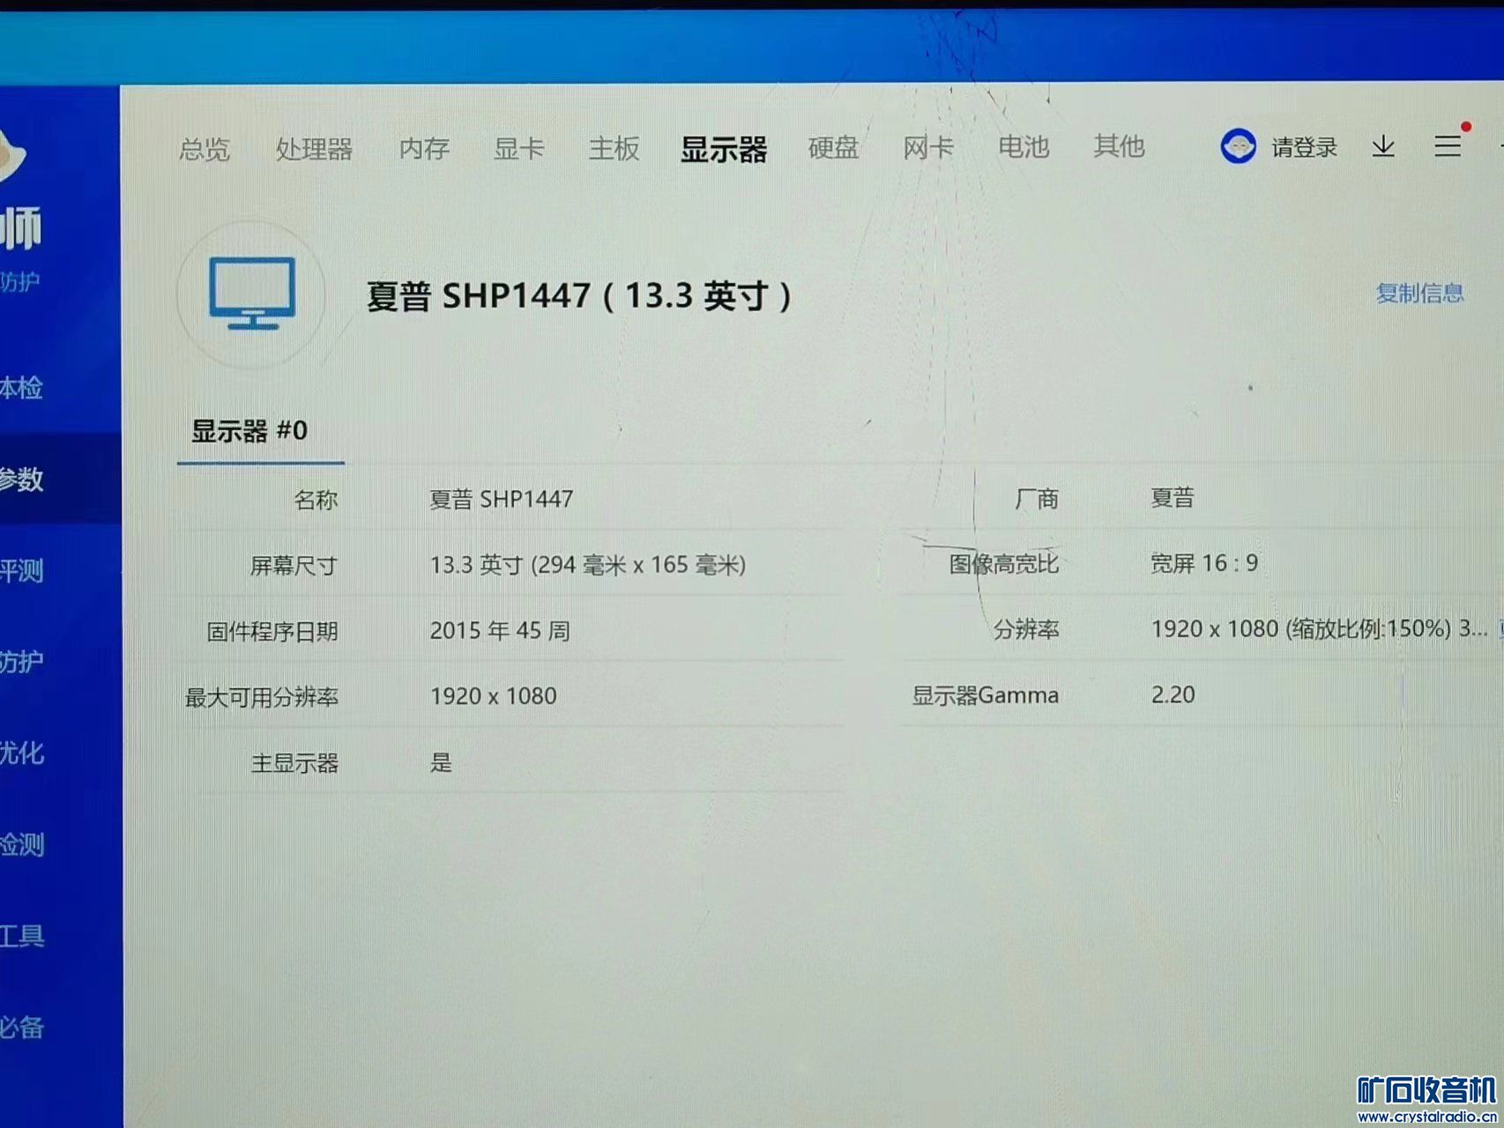The height and width of the screenshot is (1128, 1504).
Task: Click the 名称 label
Action: click(316, 500)
